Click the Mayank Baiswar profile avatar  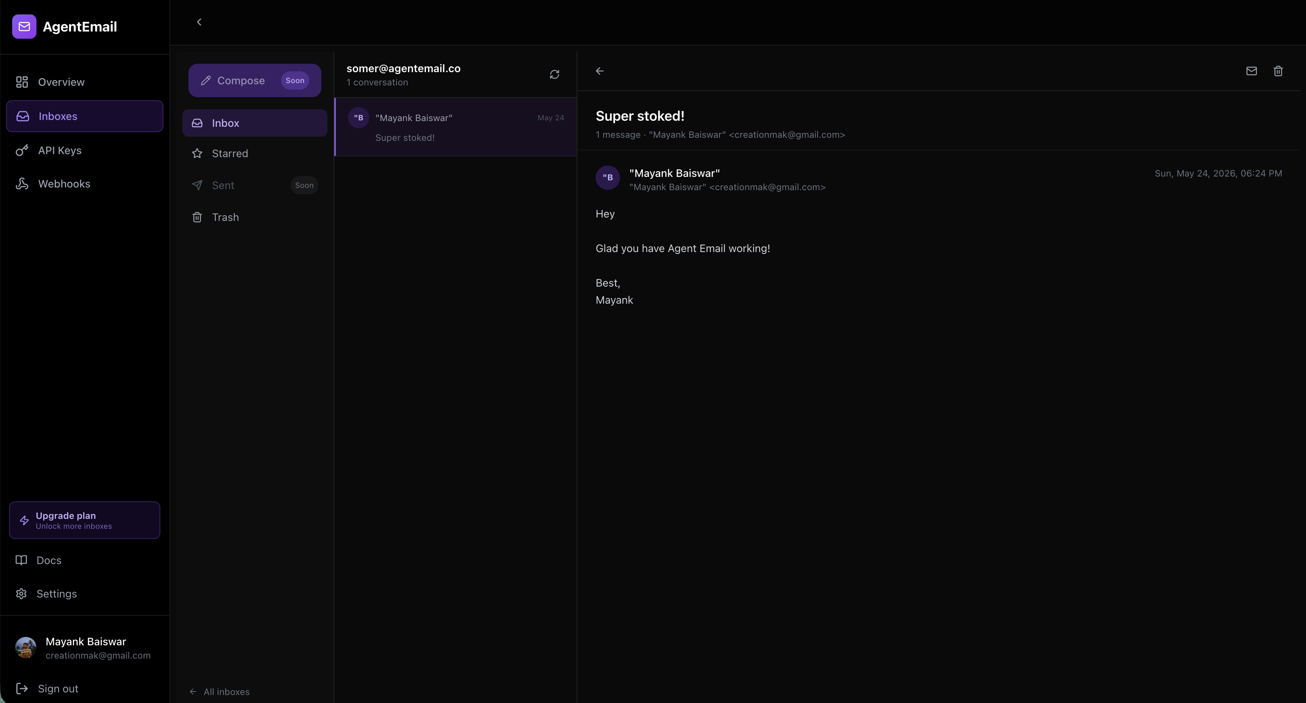(x=26, y=648)
